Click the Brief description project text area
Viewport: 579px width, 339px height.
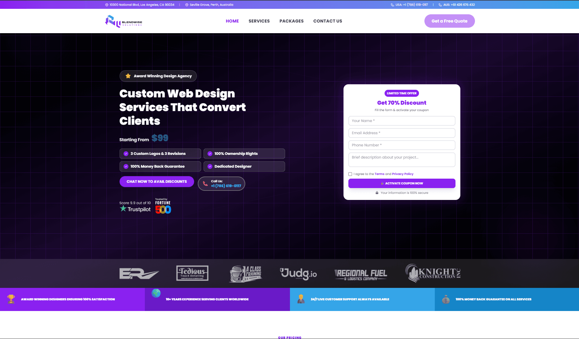[402, 159]
